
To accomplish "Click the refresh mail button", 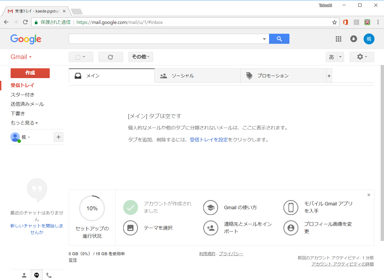I will (111, 57).
